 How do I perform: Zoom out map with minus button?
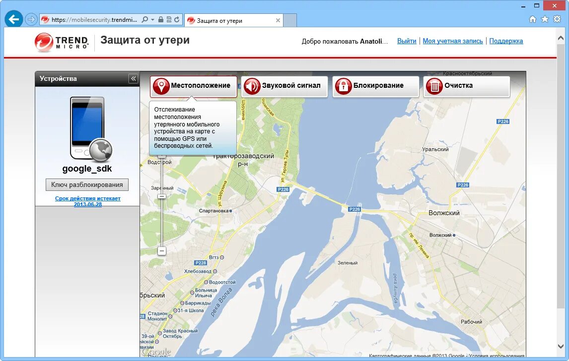(162, 251)
